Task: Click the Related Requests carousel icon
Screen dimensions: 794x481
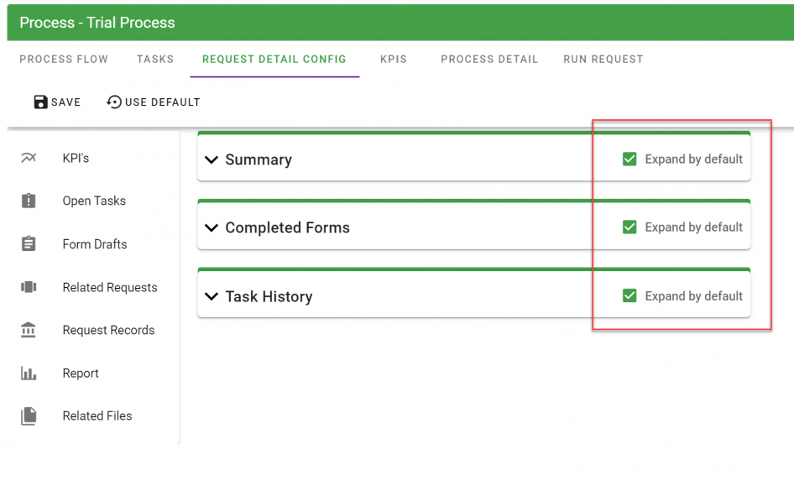Action: (x=29, y=287)
